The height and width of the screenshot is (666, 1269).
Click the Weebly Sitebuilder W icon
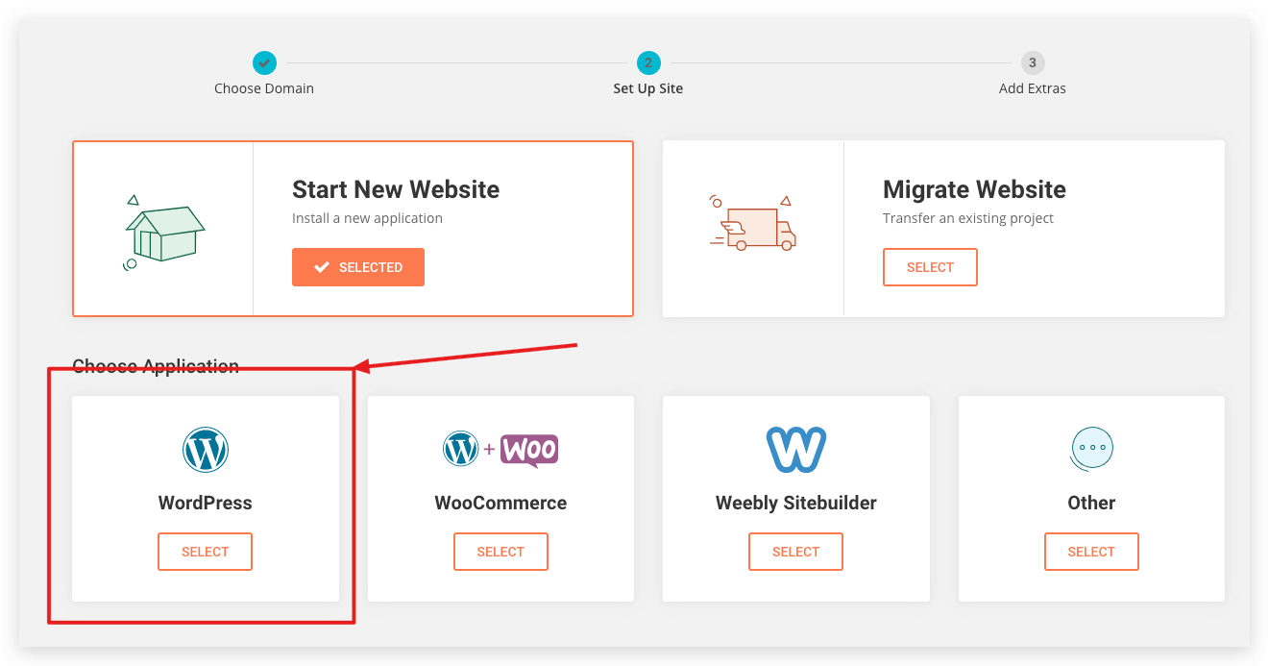[x=795, y=447]
